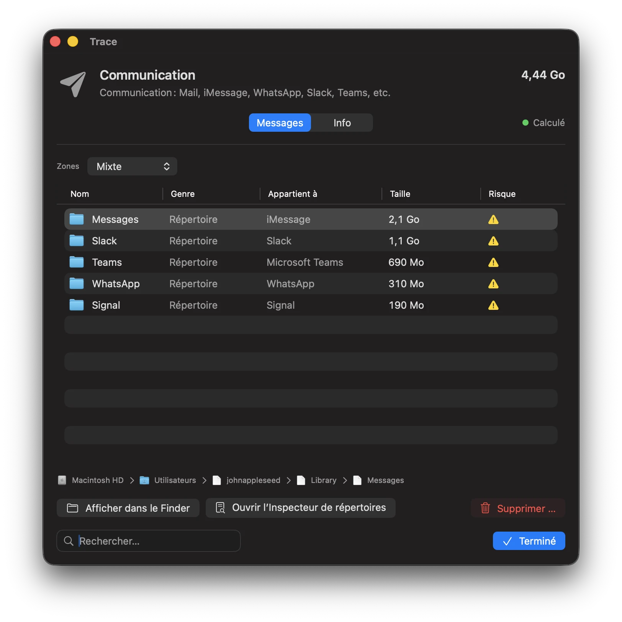
Task: Click the Slack folder icon
Action: coord(77,241)
